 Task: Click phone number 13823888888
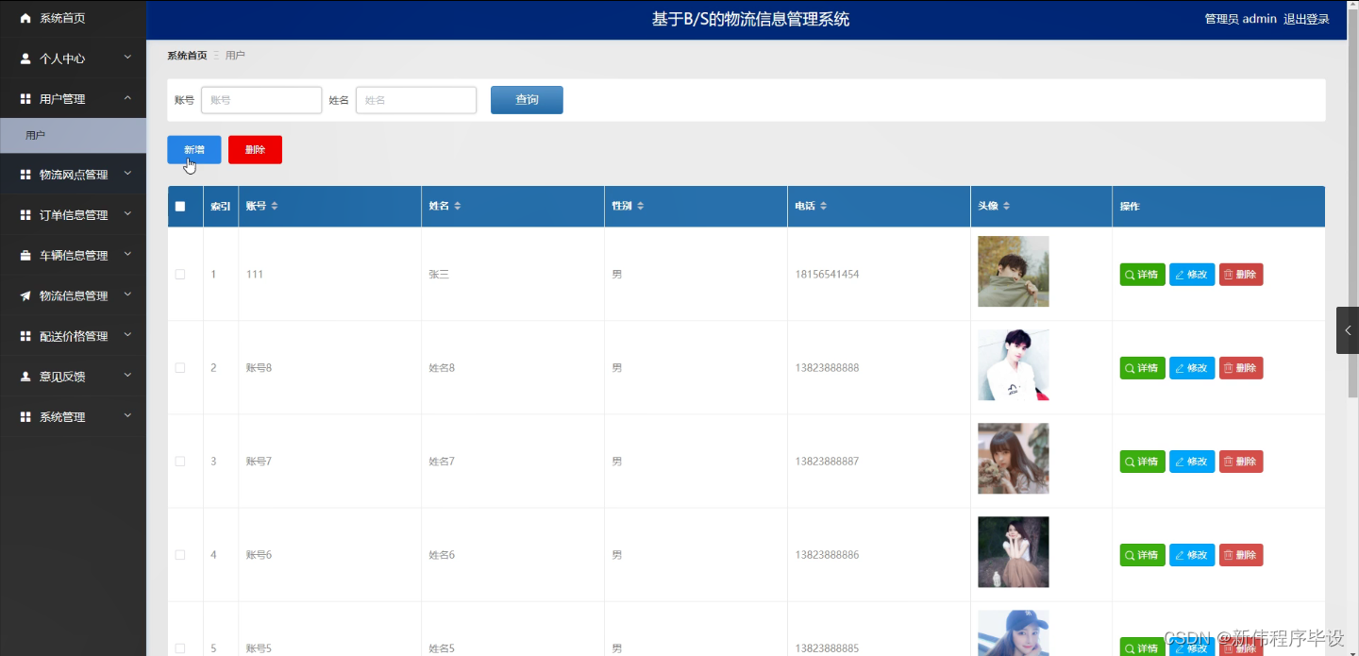click(827, 368)
